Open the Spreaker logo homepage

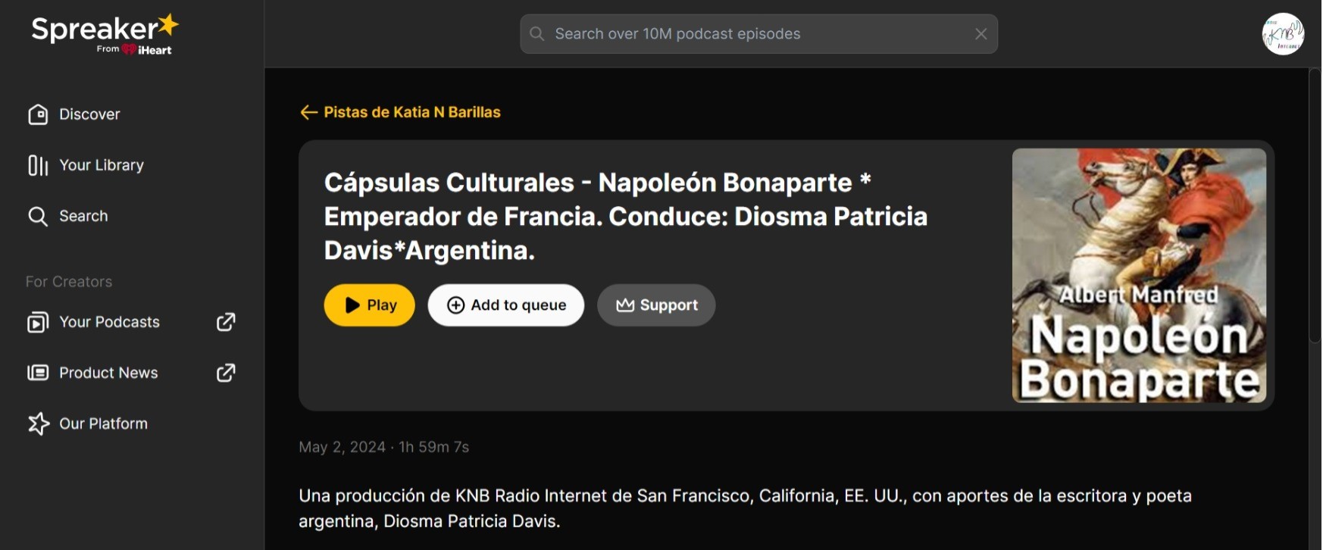click(x=105, y=35)
